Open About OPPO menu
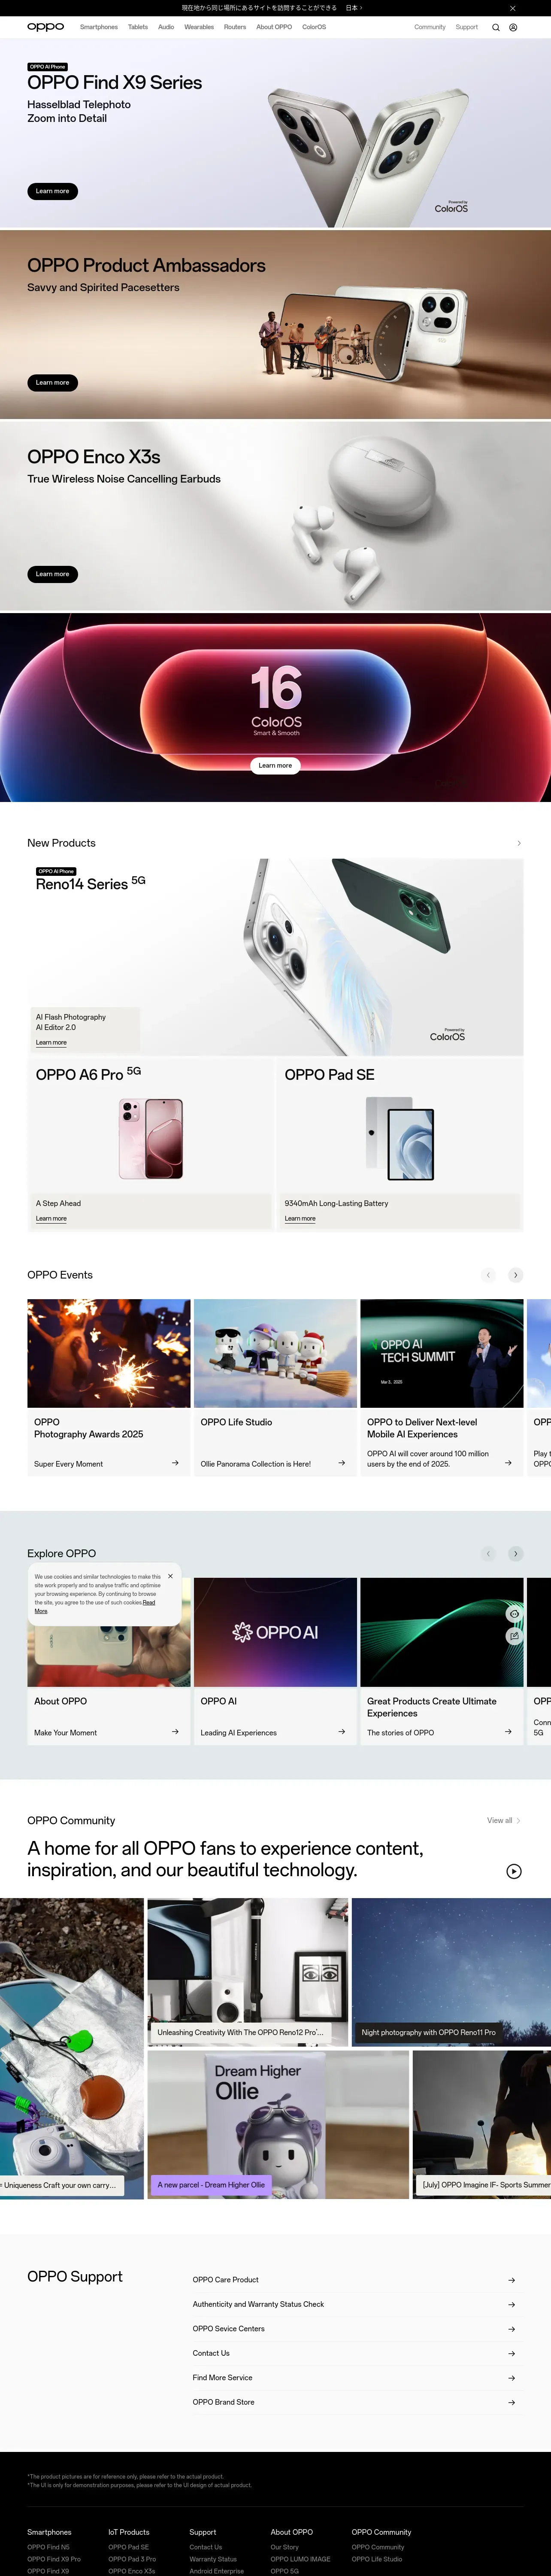Image resolution: width=551 pixels, height=2576 pixels. coord(274,27)
